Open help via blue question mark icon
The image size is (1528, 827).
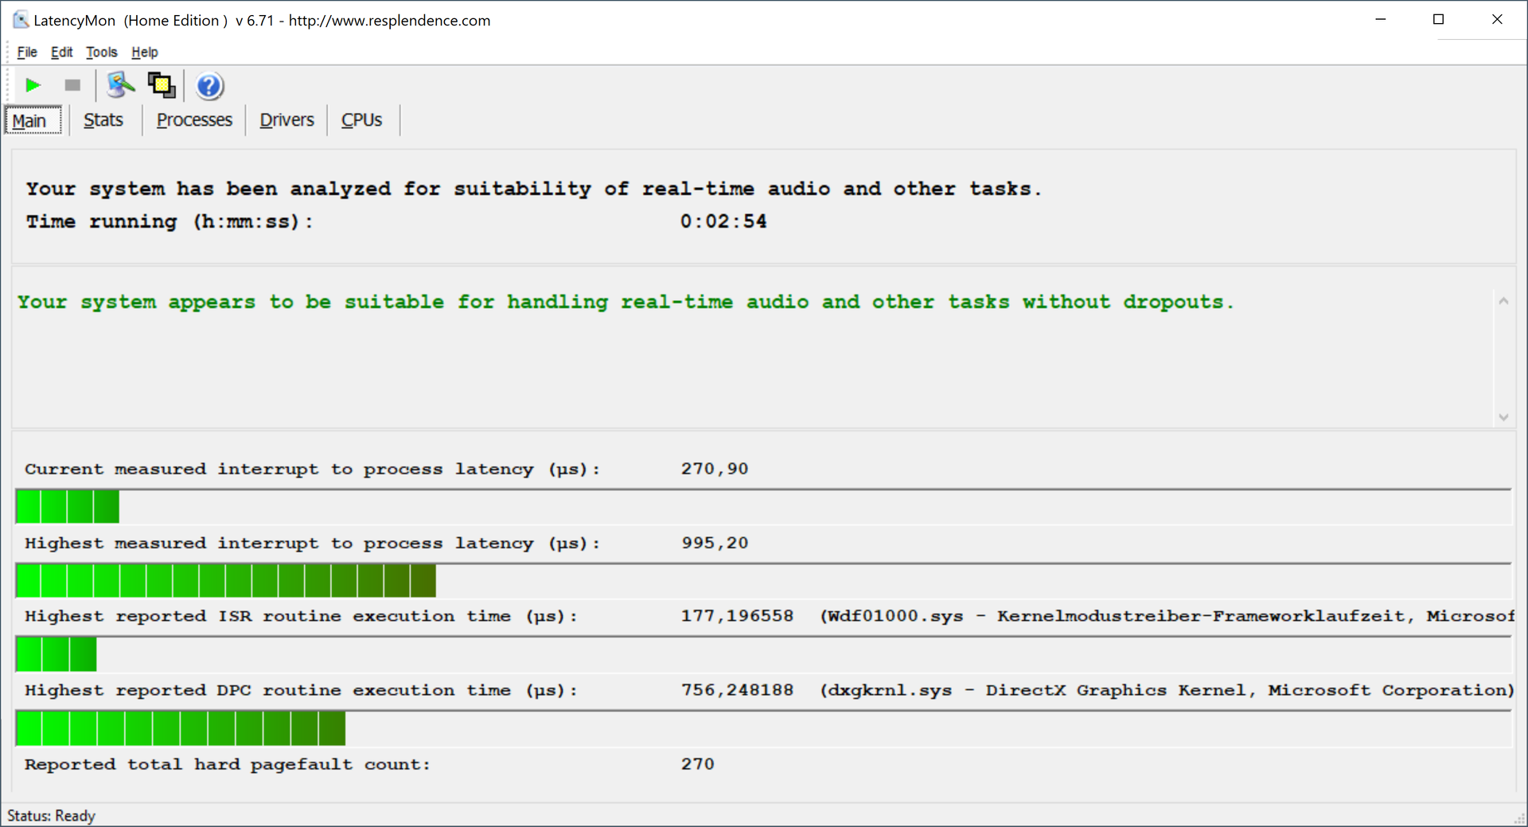[209, 86]
